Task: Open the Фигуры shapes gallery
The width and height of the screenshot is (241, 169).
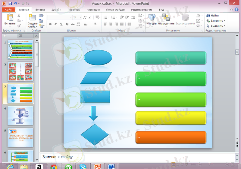Action: pyautogui.click(x=152, y=18)
